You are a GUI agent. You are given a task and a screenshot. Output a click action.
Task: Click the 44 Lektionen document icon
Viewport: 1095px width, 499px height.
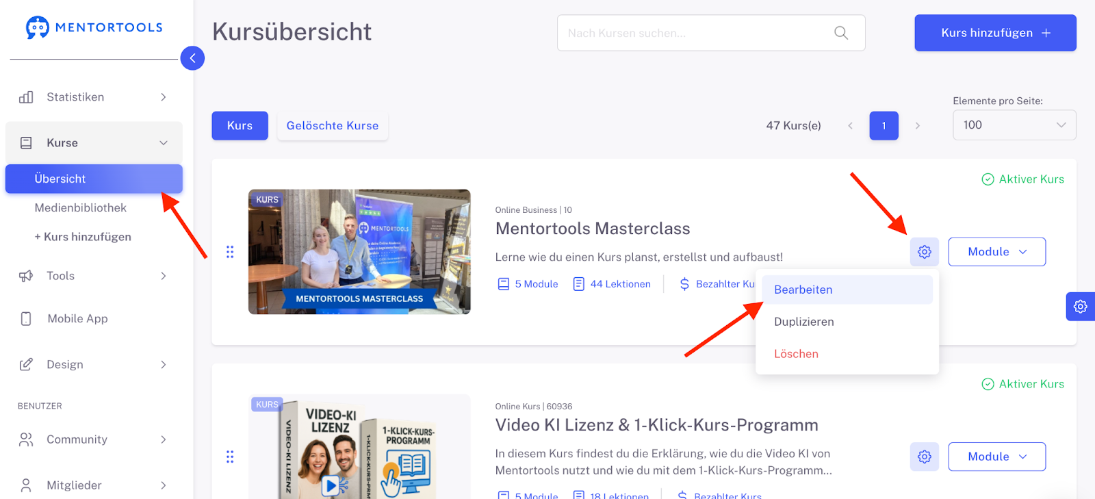click(x=579, y=284)
